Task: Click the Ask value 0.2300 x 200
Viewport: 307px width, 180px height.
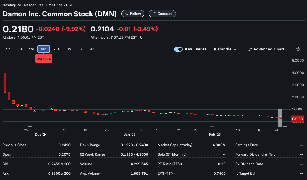Action: [59, 173]
